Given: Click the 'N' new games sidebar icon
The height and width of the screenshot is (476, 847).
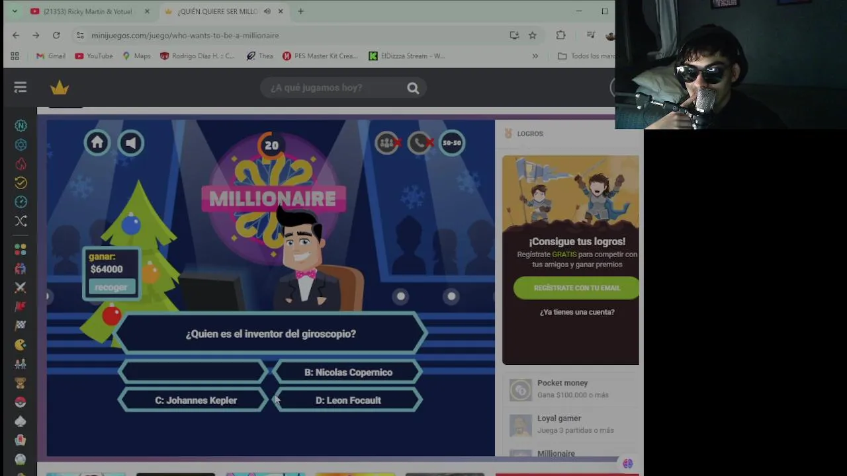Looking at the screenshot, I should pos(21,126).
